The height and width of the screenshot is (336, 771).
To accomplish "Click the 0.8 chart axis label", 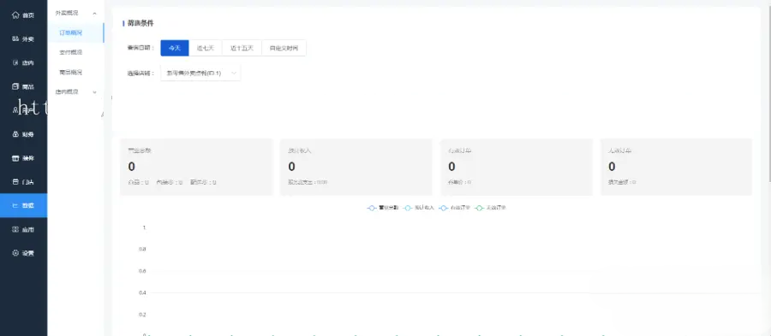I will click(142, 249).
